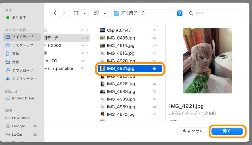Select the ージュ.pcmplite file

tap(67, 68)
